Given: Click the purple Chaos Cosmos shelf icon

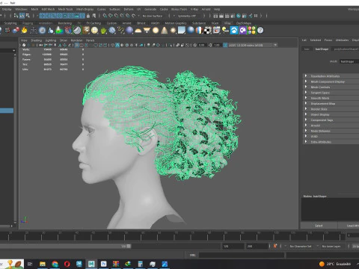Looking at the screenshot, I should coord(242,31).
